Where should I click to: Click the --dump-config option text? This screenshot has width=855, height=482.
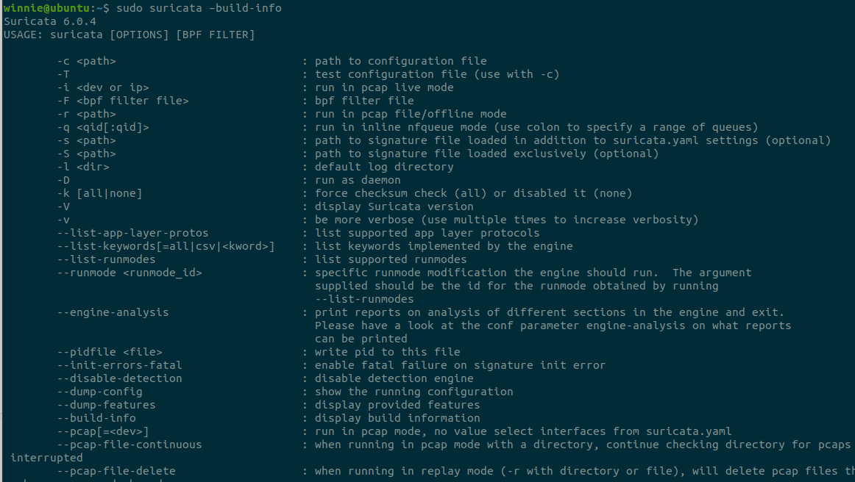[100, 392]
